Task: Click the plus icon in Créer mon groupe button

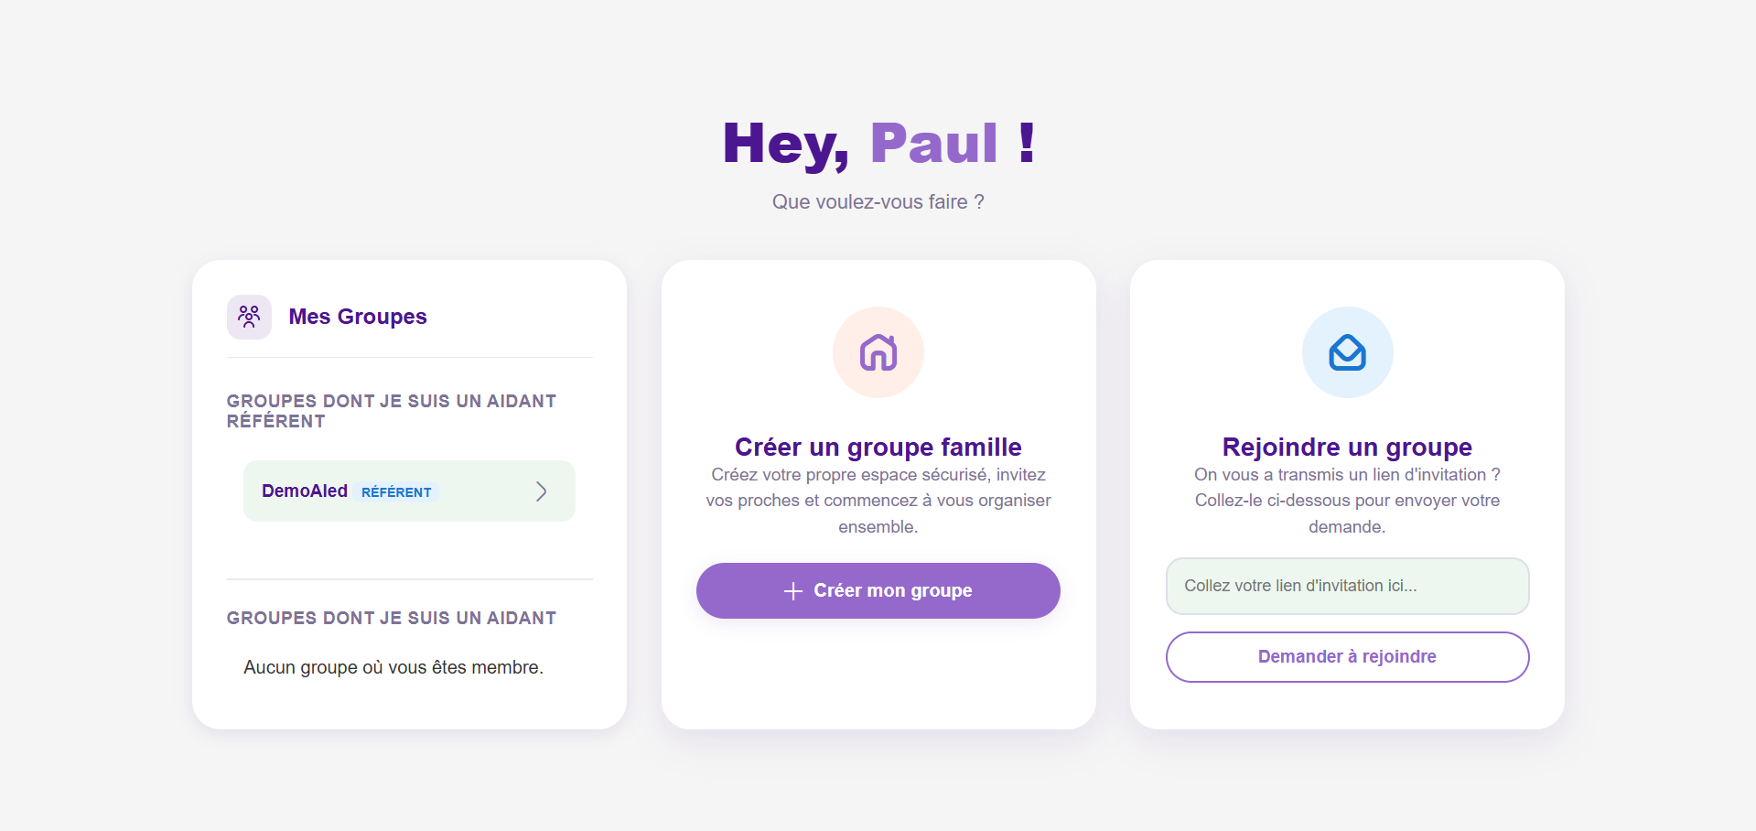Action: [x=793, y=591]
